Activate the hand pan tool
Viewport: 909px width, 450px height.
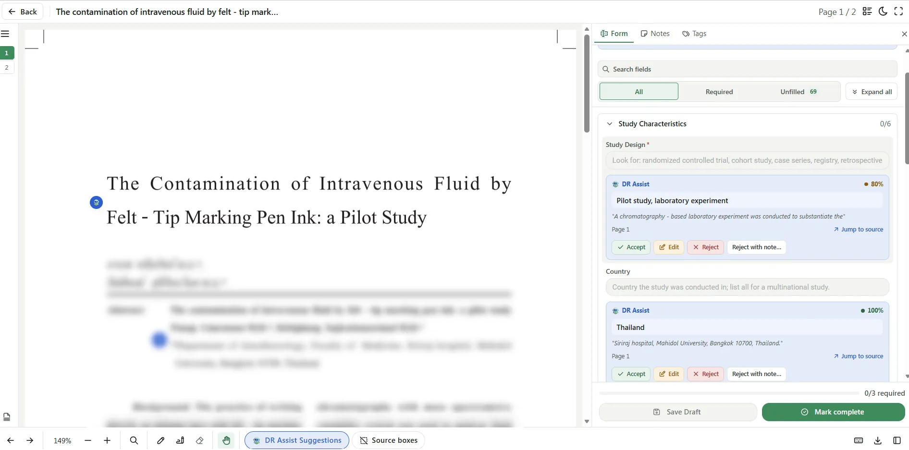226,440
